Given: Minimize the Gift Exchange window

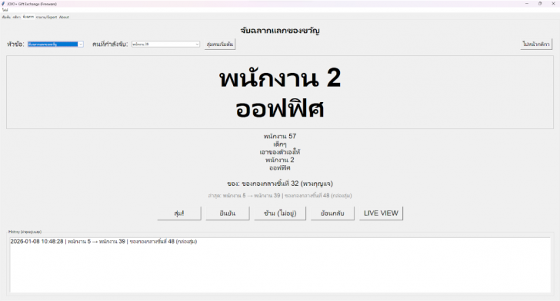Looking at the screenshot, I should 526,4.
